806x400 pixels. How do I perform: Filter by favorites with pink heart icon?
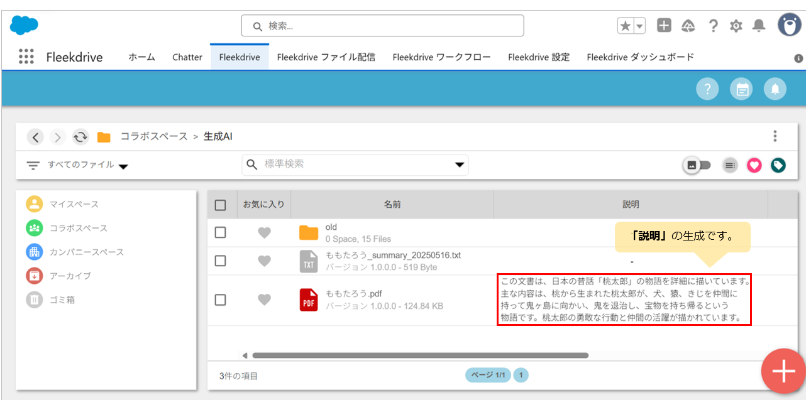[754, 165]
